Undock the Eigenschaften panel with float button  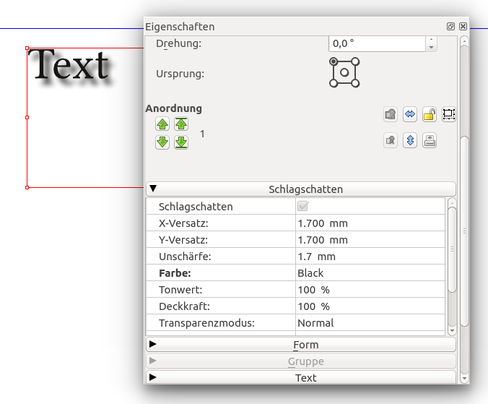[x=451, y=27]
